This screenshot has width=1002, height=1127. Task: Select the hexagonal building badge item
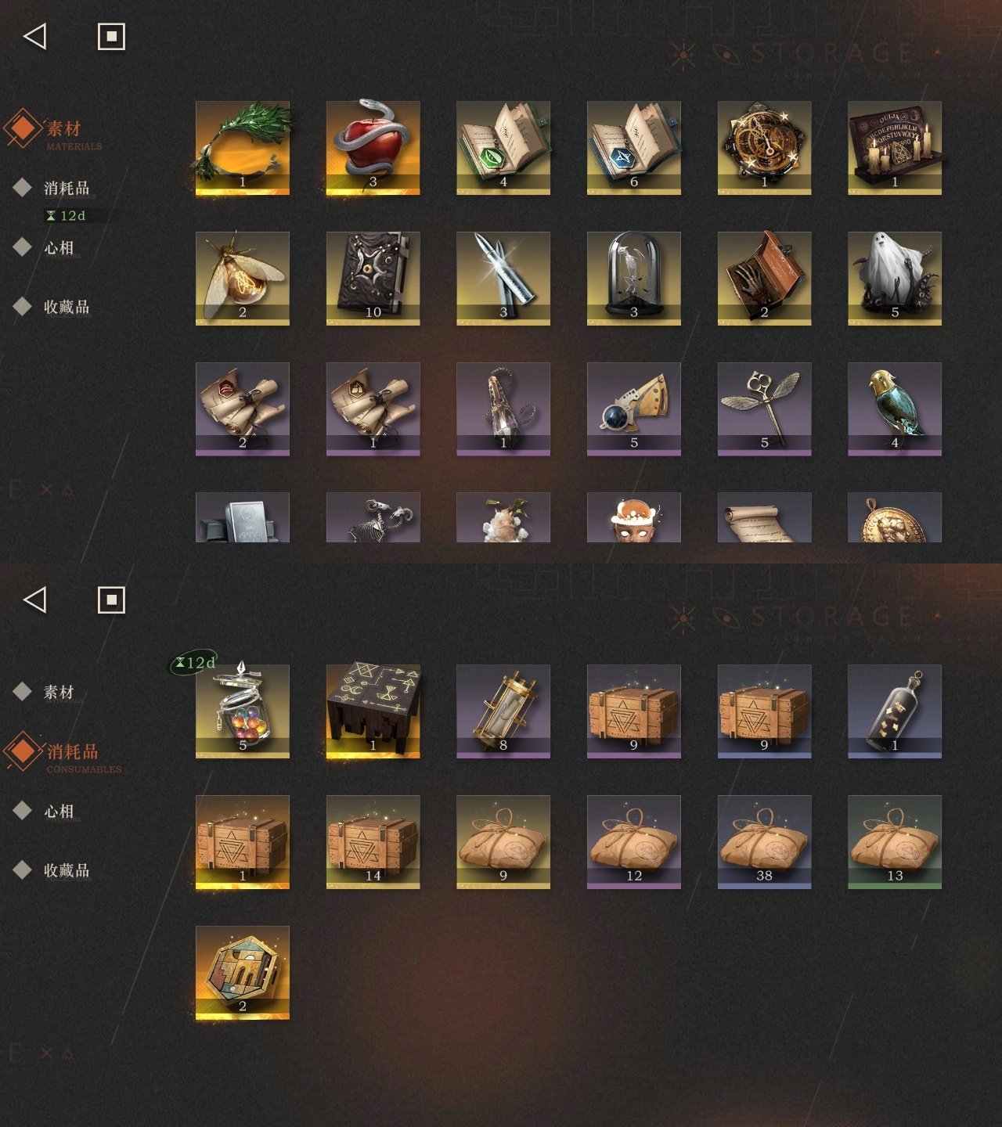pos(243,973)
